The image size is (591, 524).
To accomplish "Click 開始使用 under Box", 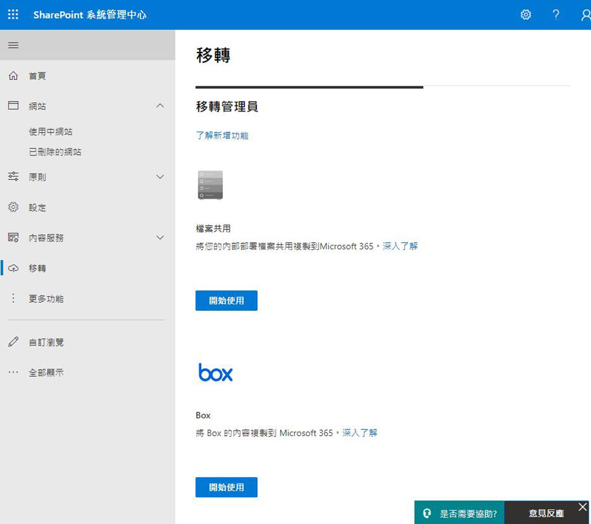I will pos(226,487).
